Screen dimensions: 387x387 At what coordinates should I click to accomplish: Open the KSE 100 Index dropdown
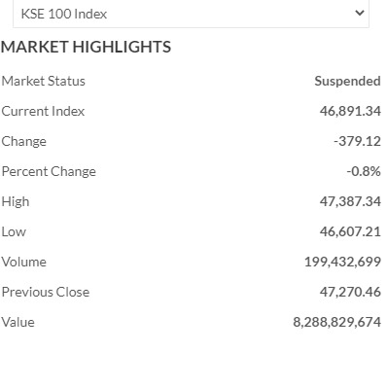[x=191, y=14]
